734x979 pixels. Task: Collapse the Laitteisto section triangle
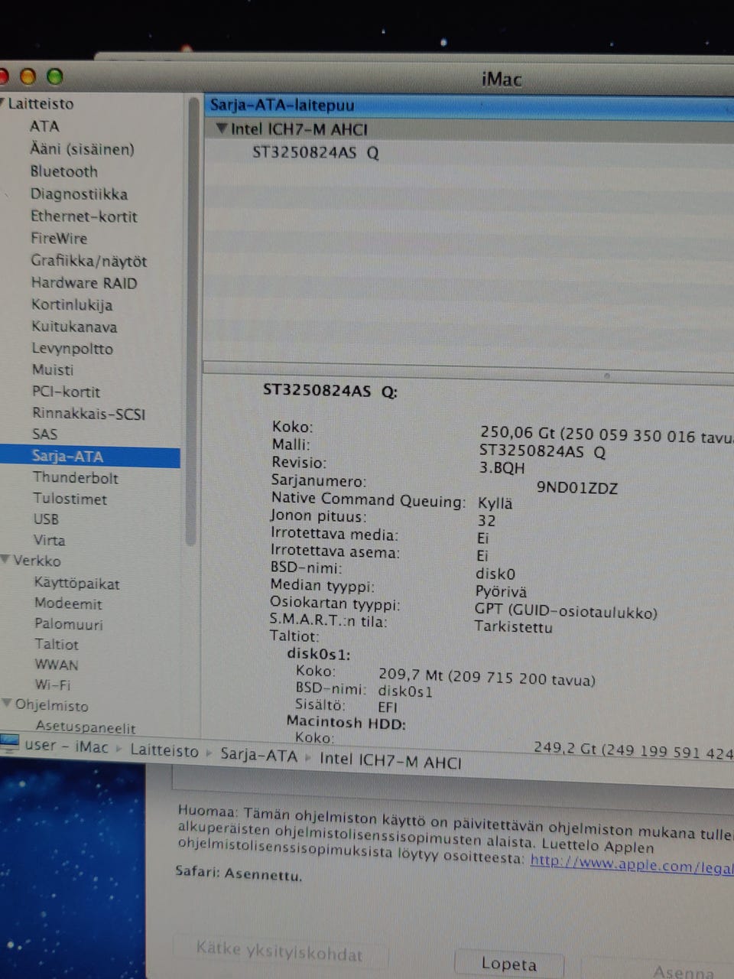pos(2,103)
